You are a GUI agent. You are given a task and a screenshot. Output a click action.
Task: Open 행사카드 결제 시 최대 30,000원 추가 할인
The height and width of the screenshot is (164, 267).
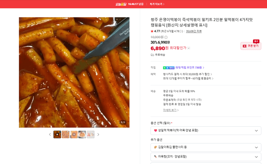click(x=188, y=74)
